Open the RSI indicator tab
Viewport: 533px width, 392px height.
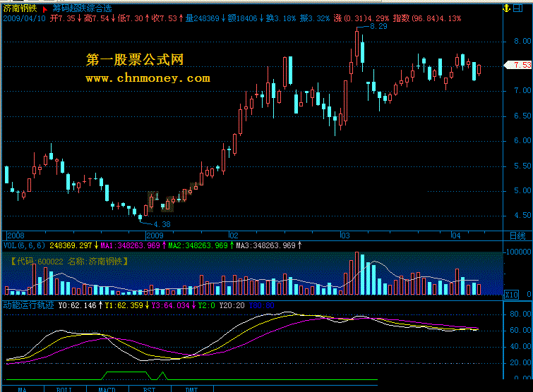[150, 389]
